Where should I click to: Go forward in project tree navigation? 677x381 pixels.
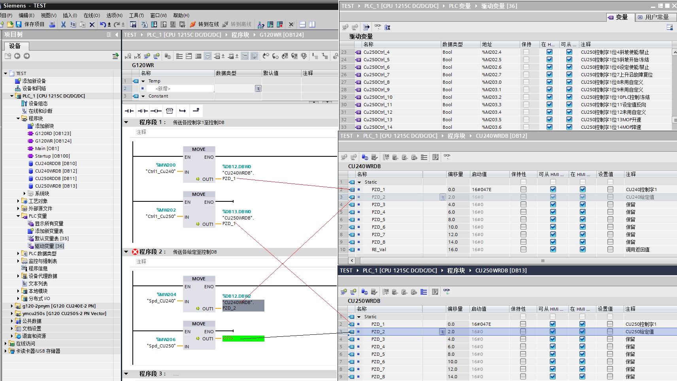pyautogui.click(x=26, y=56)
